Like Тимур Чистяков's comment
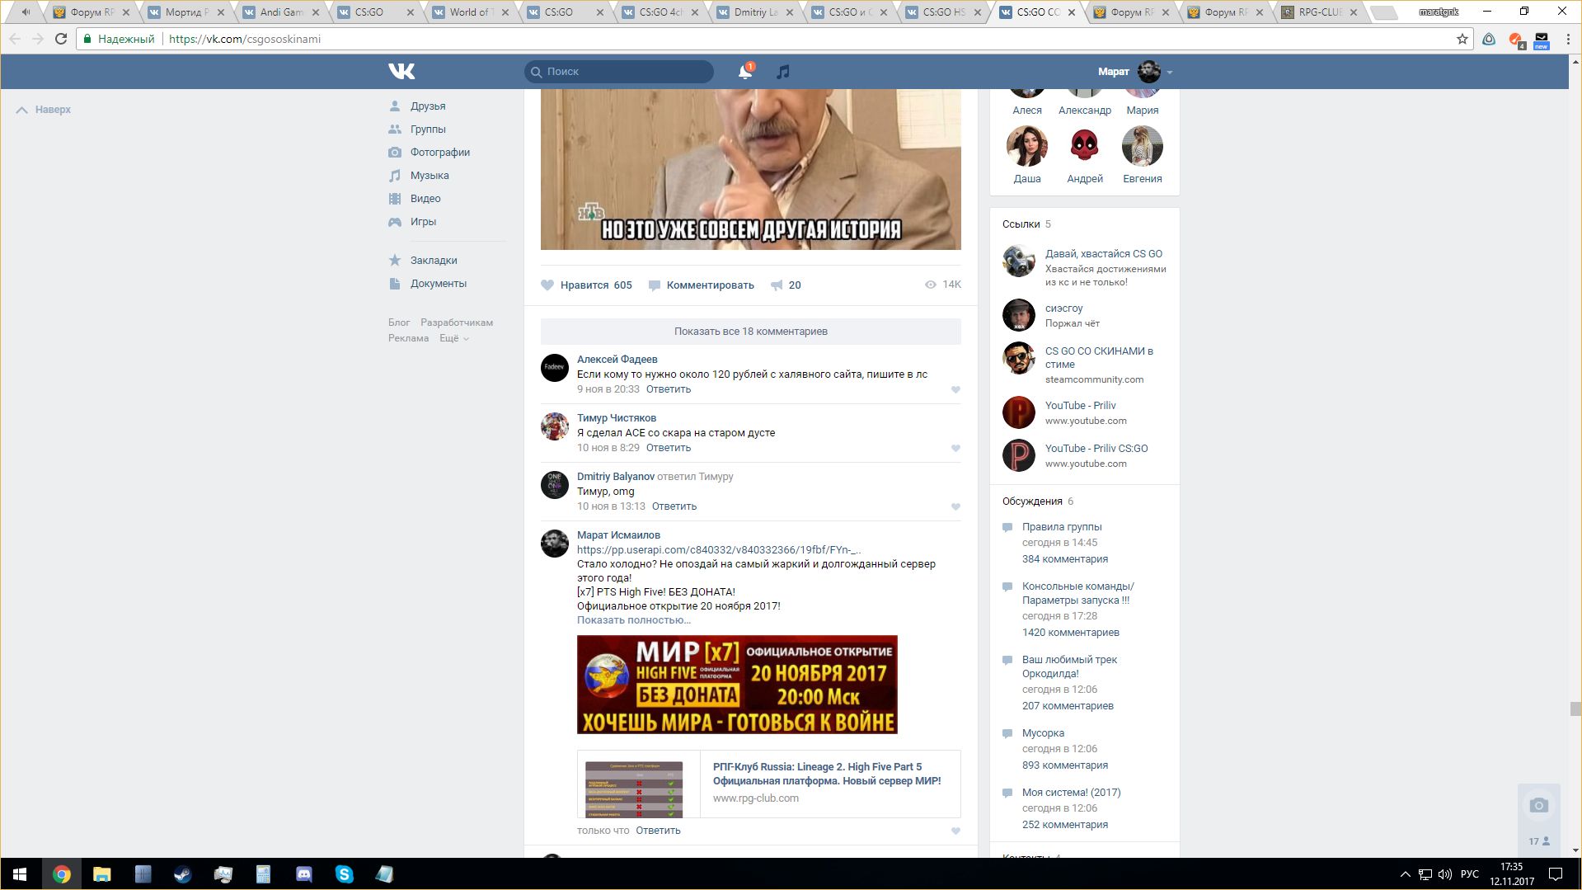Image resolution: width=1582 pixels, height=890 pixels. point(955,448)
